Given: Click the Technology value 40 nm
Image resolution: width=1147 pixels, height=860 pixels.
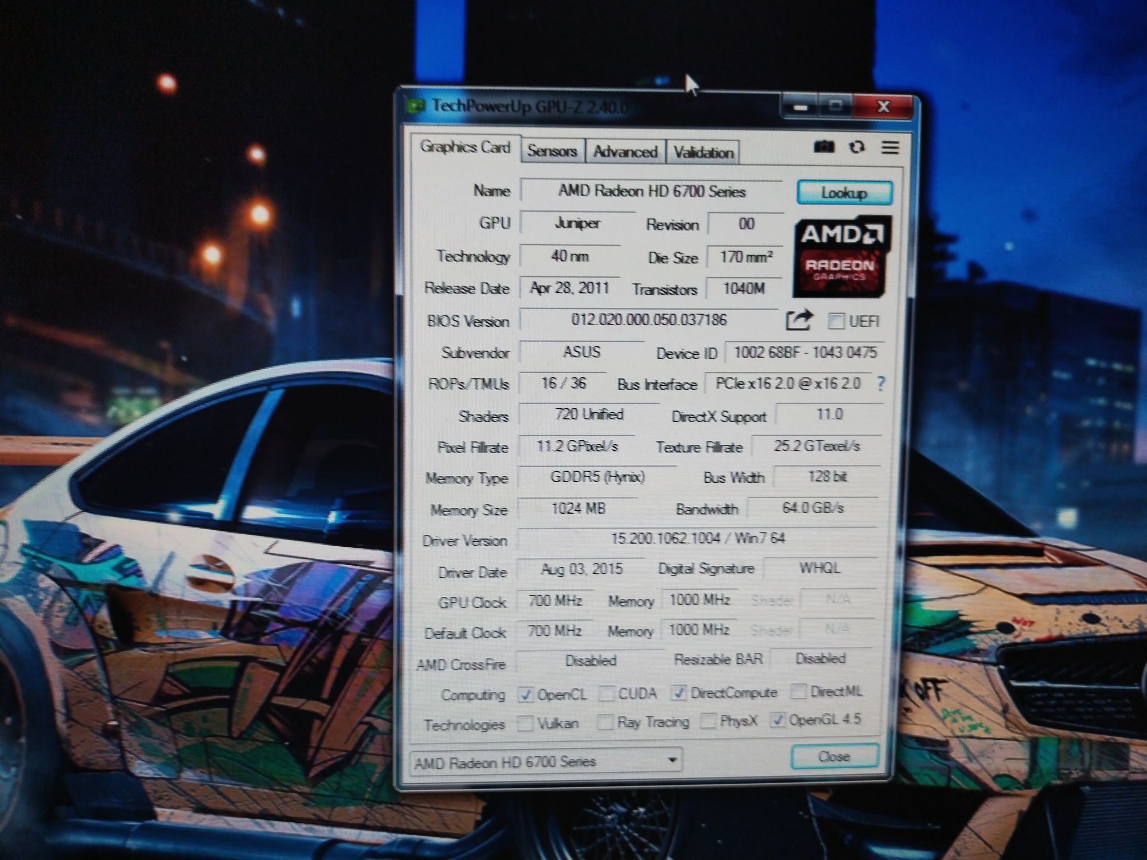Looking at the screenshot, I should 570,256.
